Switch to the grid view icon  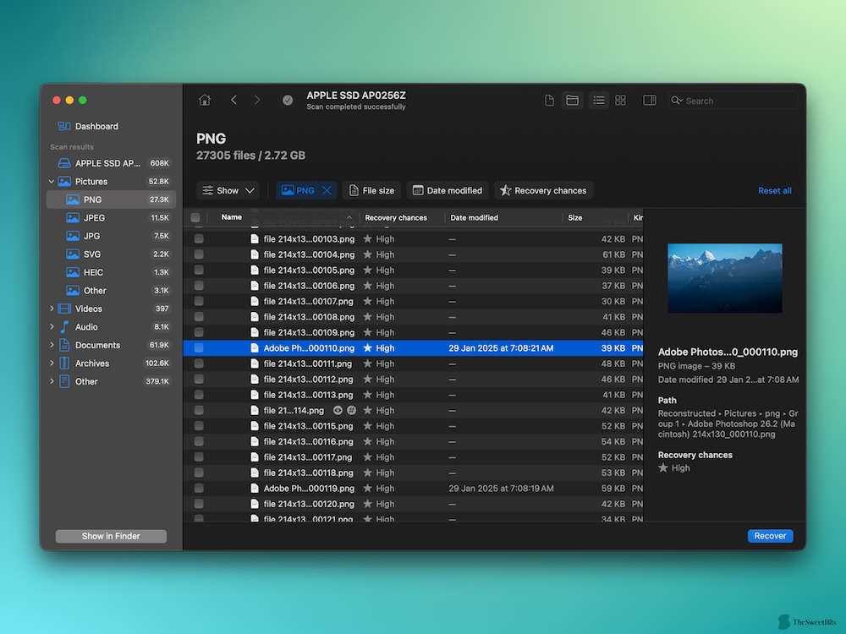tap(621, 100)
